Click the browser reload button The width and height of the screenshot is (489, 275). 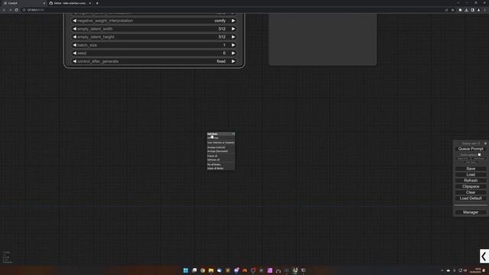16,10
